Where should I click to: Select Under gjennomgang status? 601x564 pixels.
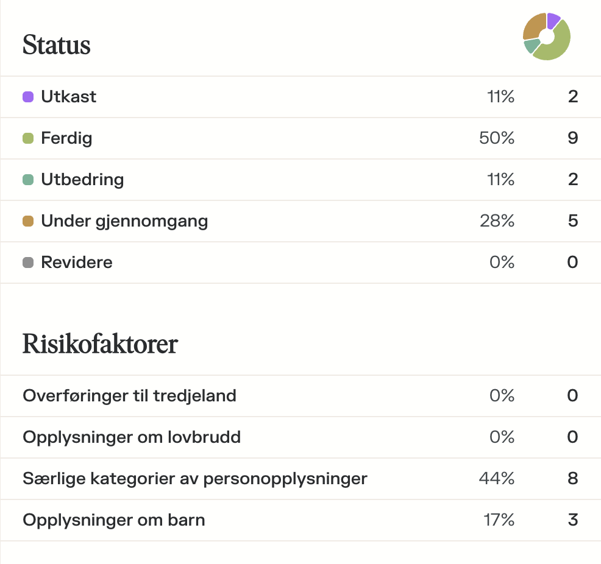click(x=124, y=221)
